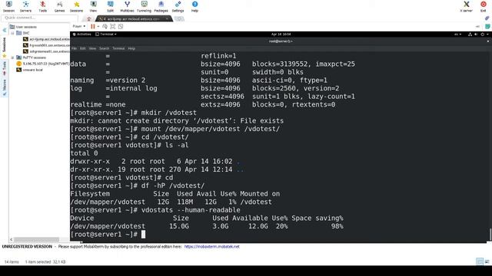Open the terminal Terminal menu

click(x=118, y=48)
